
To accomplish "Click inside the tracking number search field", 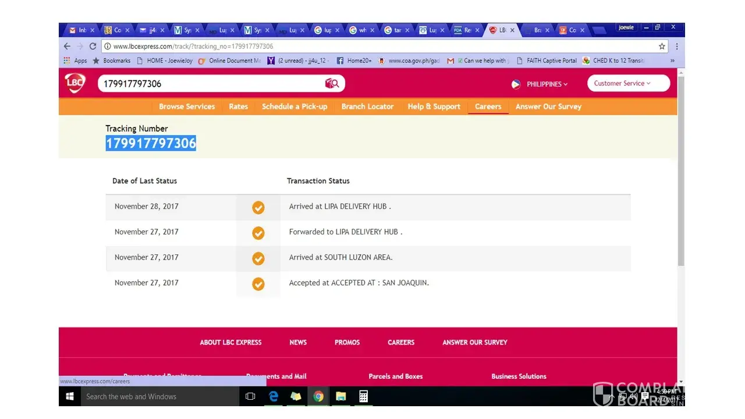I will pos(210,84).
